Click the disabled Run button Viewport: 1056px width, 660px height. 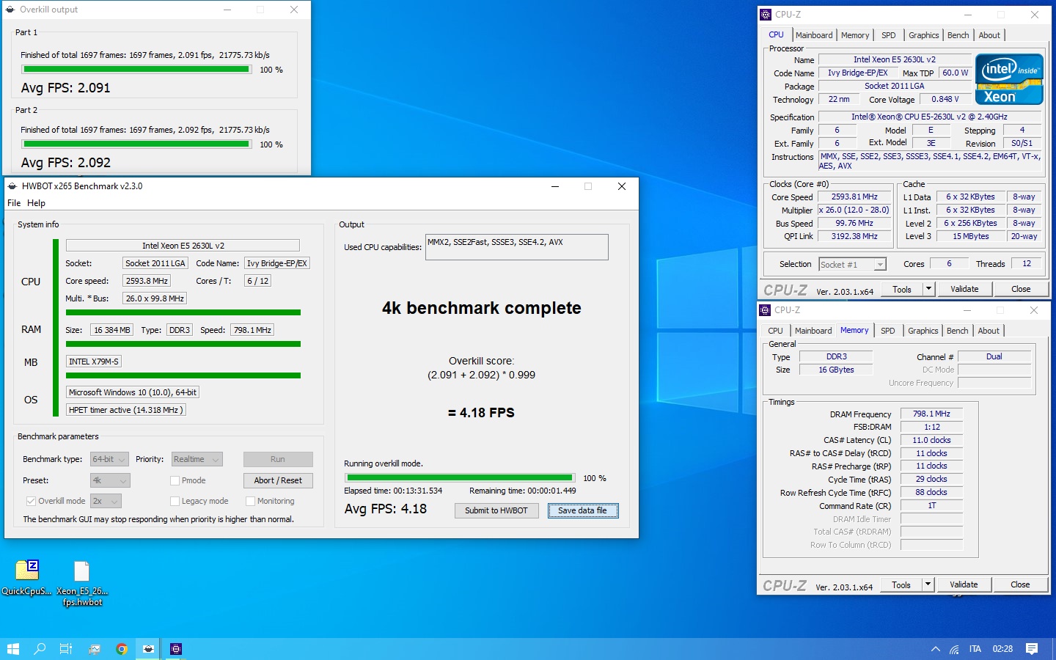coord(278,459)
